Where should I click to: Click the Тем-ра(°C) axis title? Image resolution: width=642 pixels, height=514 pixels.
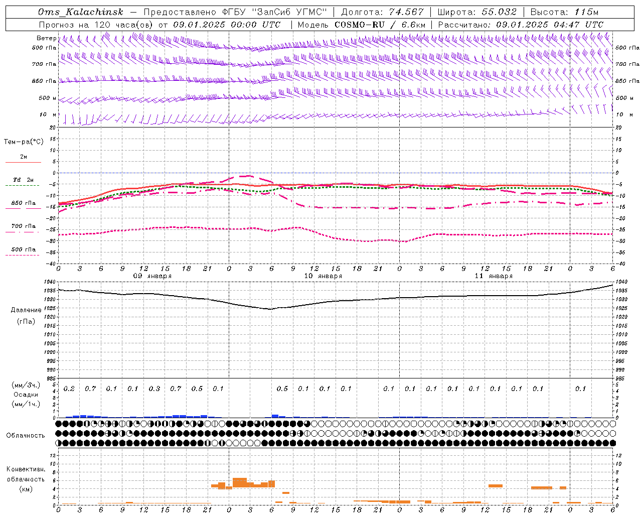click(24, 142)
